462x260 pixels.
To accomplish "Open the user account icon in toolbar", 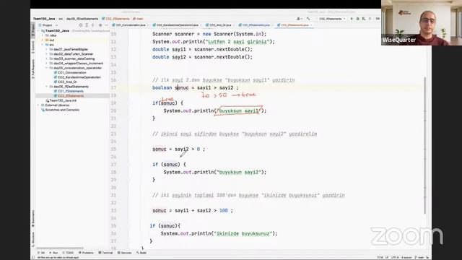I will (x=299, y=19).
